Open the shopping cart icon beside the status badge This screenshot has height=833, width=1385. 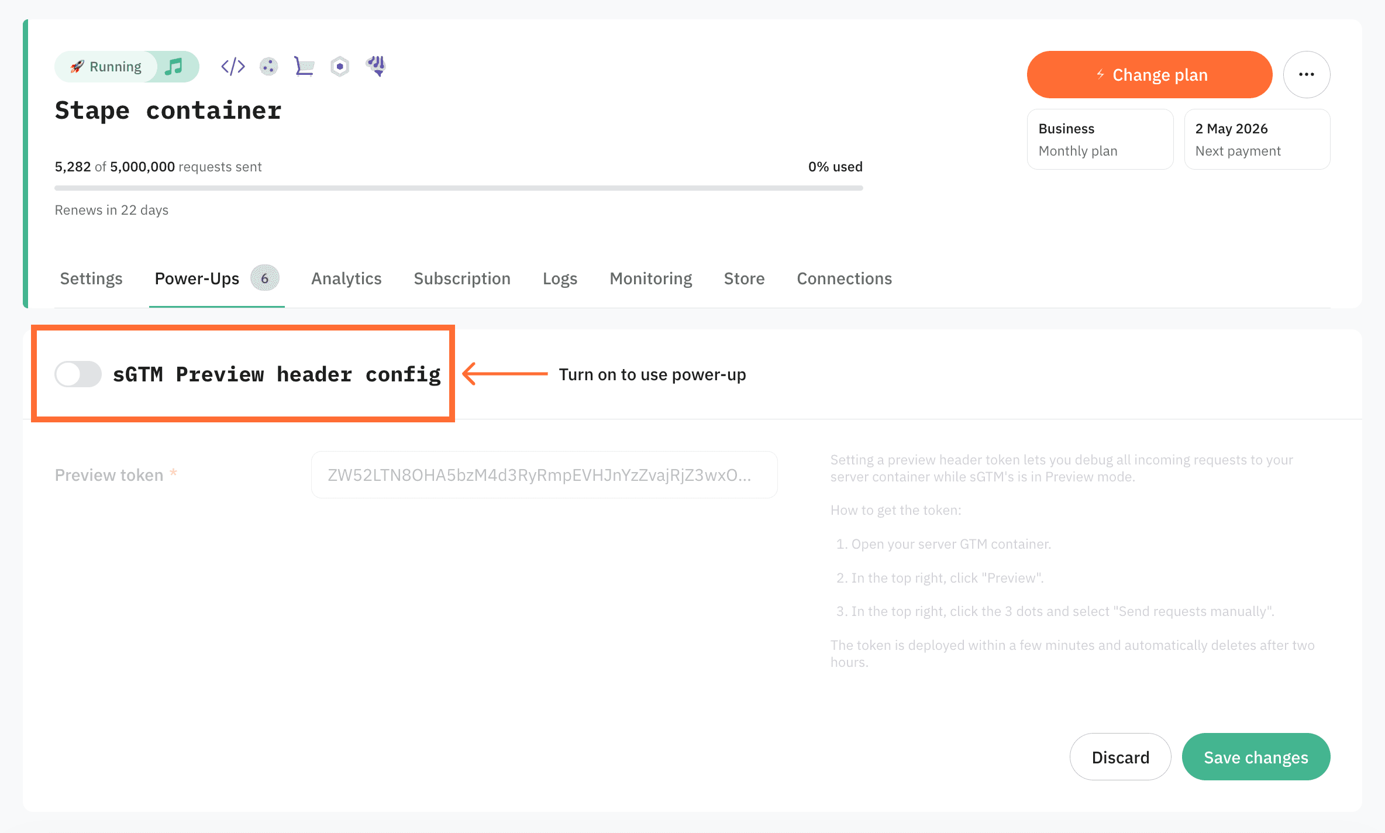coord(304,66)
